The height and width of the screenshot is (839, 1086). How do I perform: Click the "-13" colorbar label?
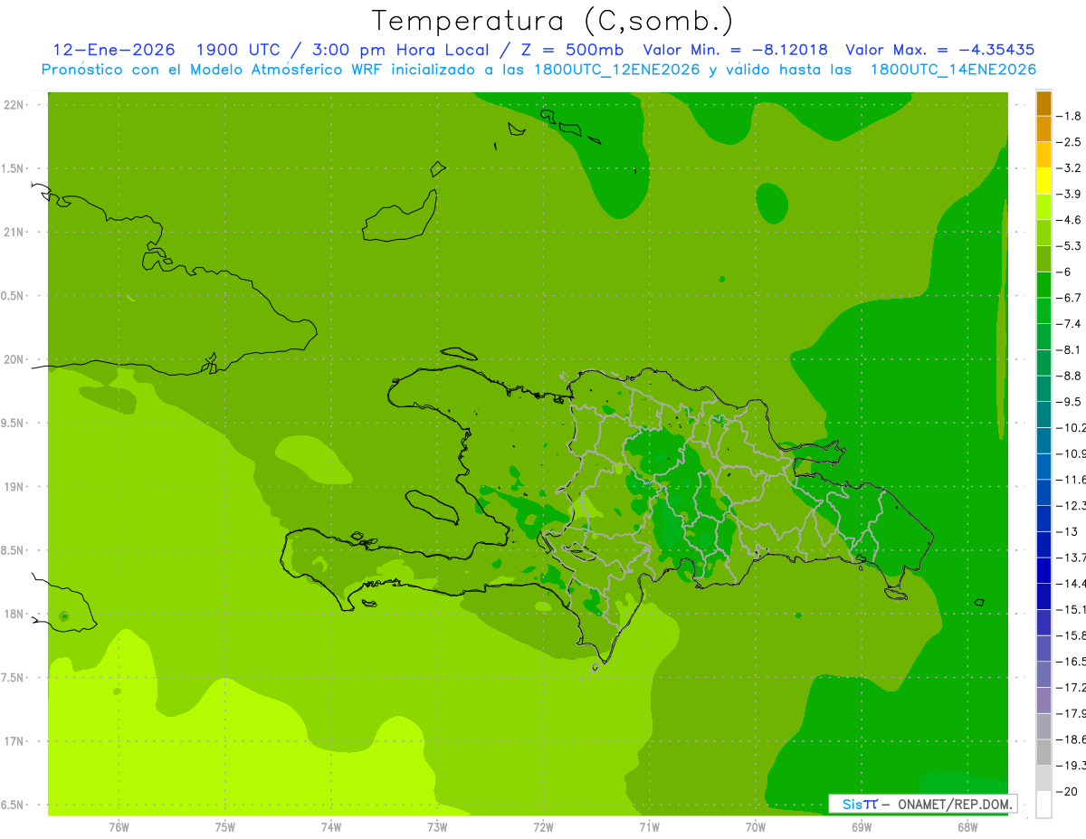(1067, 531)
